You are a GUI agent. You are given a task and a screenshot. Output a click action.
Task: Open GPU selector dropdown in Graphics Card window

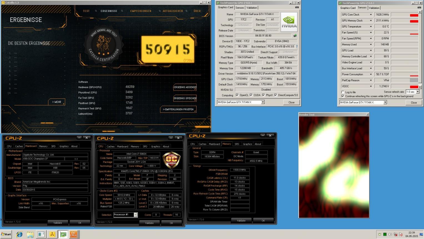(263, 102)
